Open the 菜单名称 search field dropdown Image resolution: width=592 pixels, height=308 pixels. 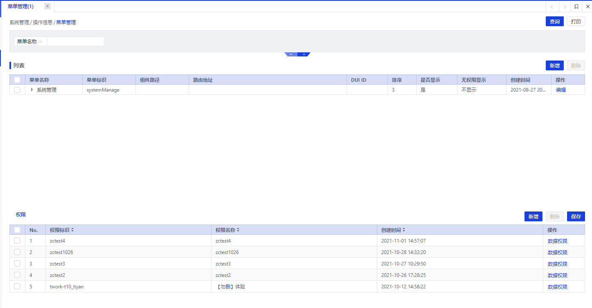pyautogui.click(x=30, y=41)
